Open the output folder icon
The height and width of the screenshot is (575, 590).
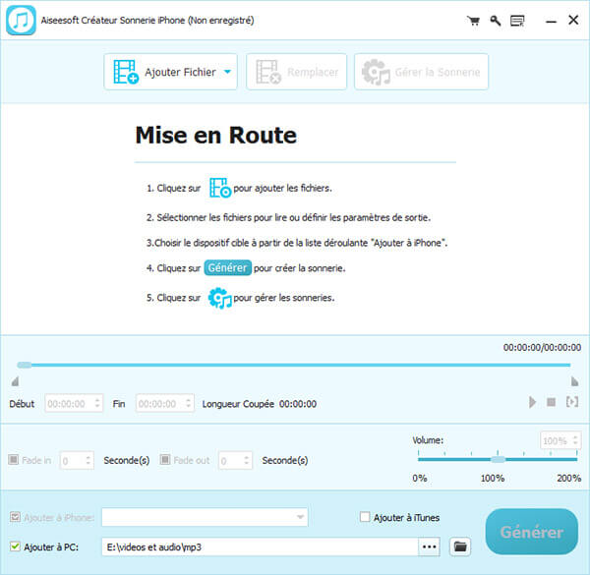pyautogui.click(x=460, y=546)
